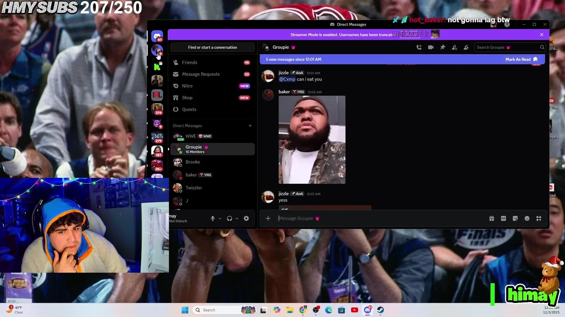Open the J direct message
The image size is (565, 317).
(212, 200)
